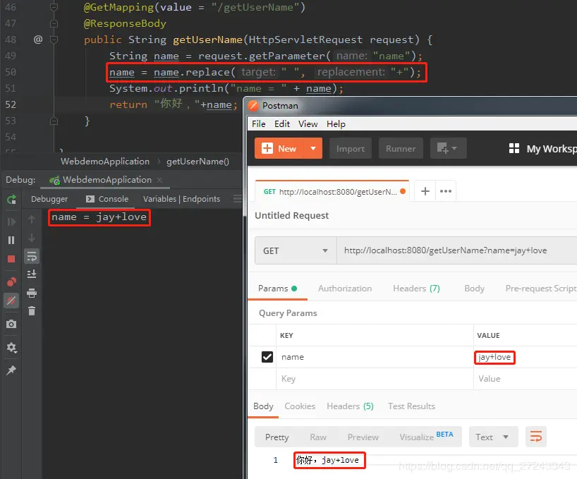Open tab options three-dots menu
This screenshot has height=479, width=577.
[x=446, y=191]
